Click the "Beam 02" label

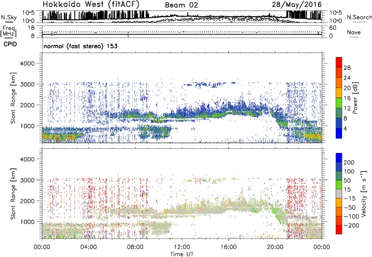click(181, 5)
